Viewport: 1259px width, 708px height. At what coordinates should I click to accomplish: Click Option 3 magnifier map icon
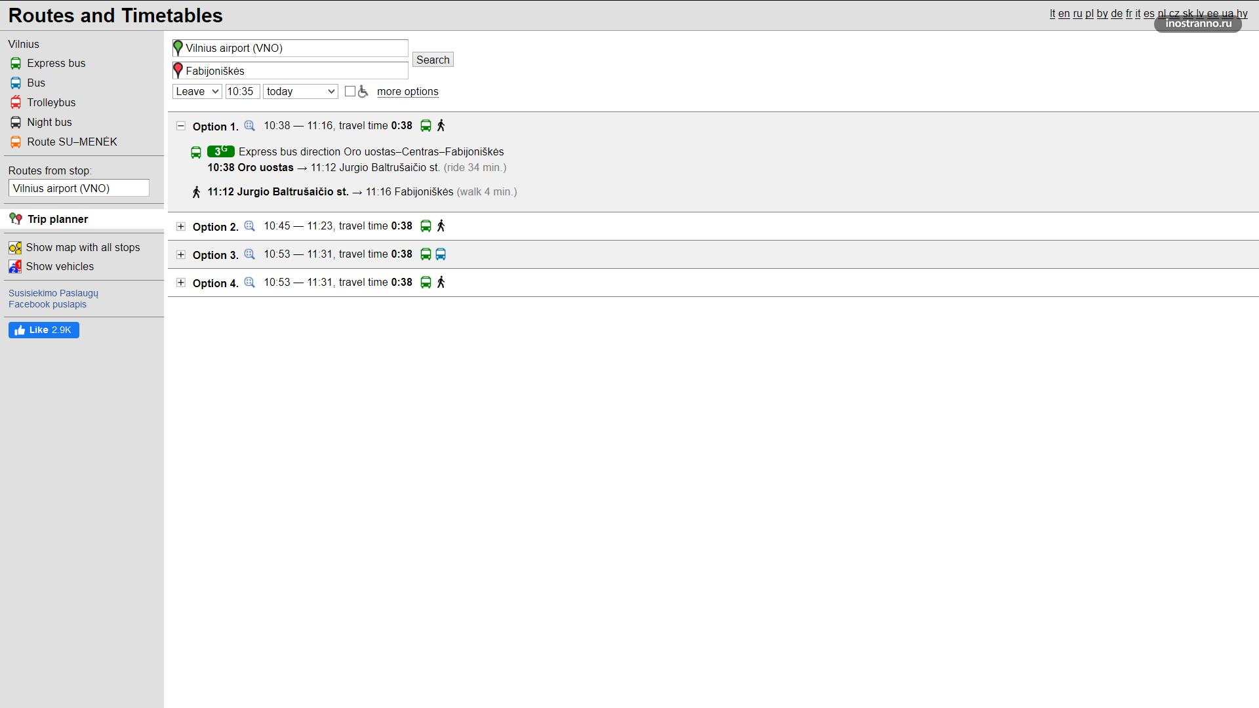[249, 254]
